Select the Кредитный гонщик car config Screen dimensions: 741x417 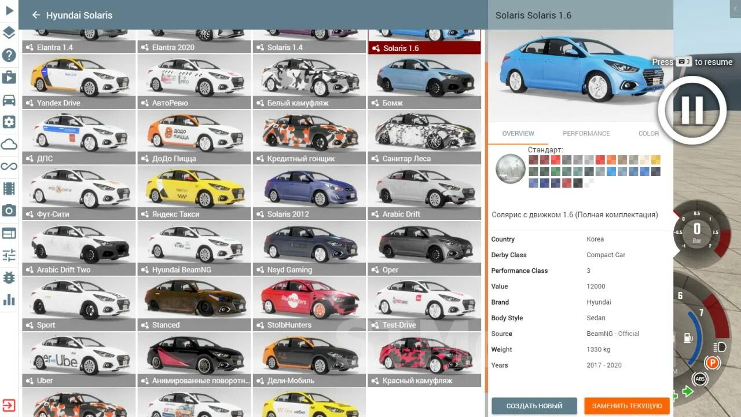[x=309, y=137]
